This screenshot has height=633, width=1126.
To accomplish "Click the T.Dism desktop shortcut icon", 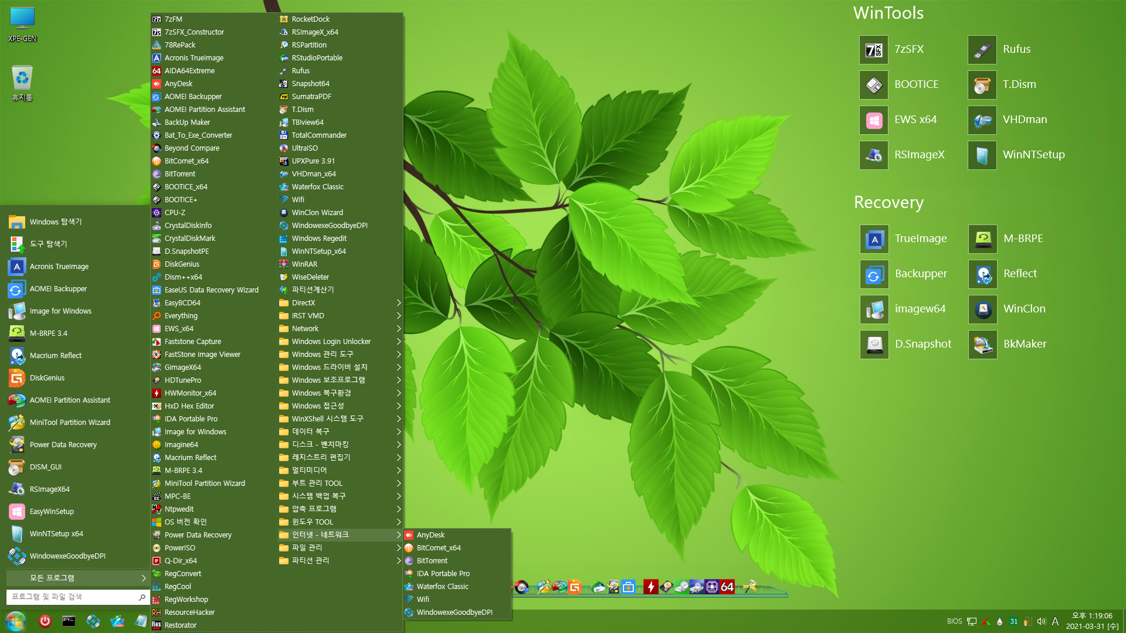I will click(x=982, y=85).
